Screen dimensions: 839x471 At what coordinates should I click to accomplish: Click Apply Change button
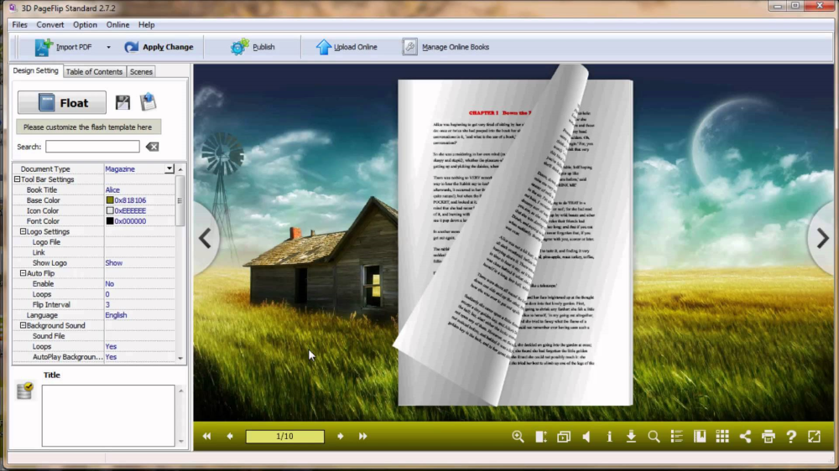159,47
